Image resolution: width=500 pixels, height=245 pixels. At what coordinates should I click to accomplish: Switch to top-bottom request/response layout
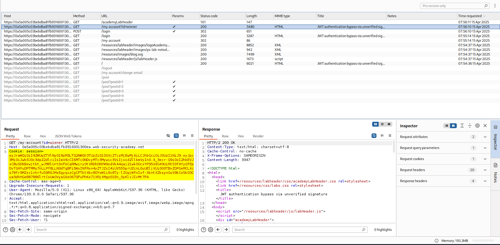382,124
